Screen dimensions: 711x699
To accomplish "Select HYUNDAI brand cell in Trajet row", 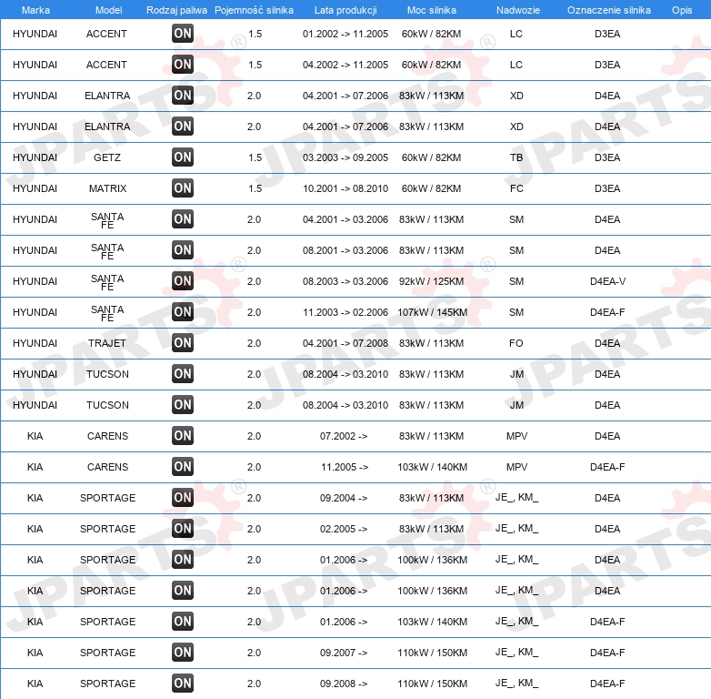I will [35, 343].
